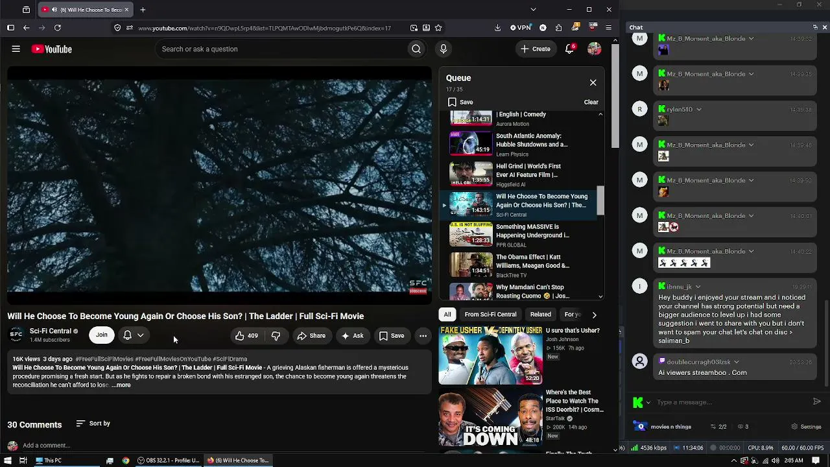Select the Related filter chip
830x467 pixels.
click(x=541, y=315)
